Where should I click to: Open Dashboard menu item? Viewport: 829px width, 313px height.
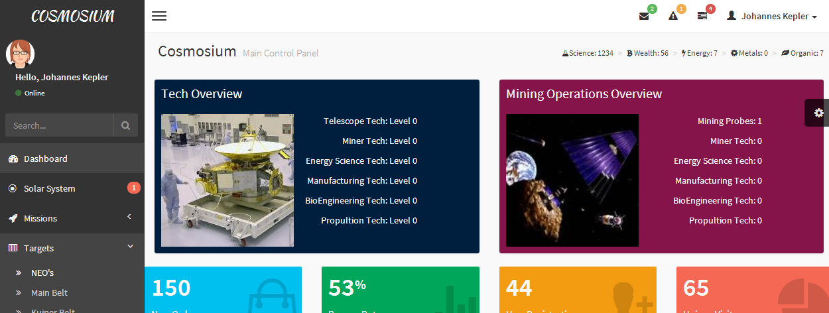pyautogui.click(x=72, y=159)
